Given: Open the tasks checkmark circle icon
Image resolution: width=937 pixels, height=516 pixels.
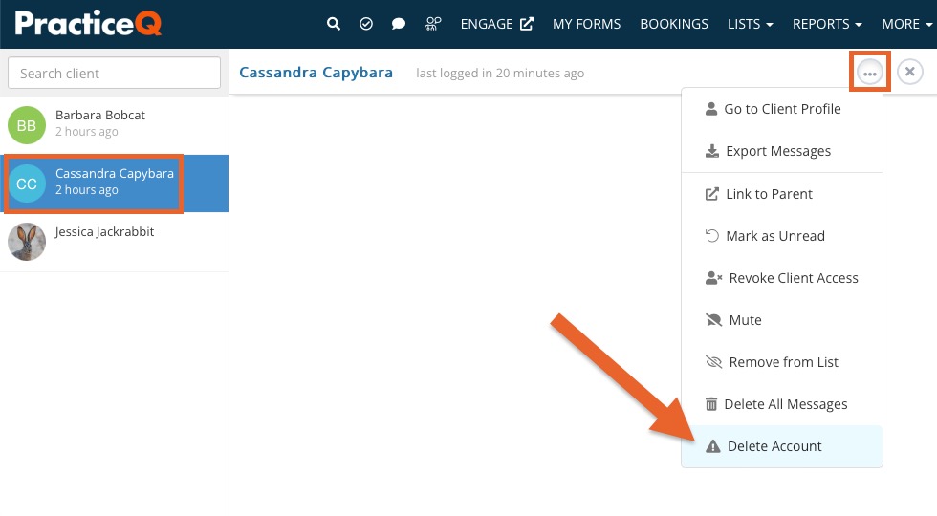Looking at the screenshot, I should click(366, 24).
